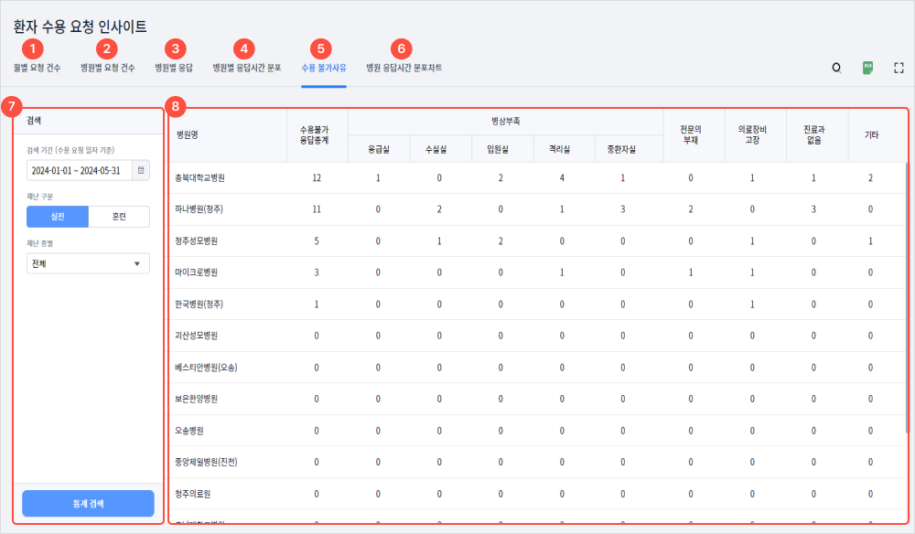915x534 pixels.
Task: Switch disaster type to 훈련
Action: pos(119,217)
